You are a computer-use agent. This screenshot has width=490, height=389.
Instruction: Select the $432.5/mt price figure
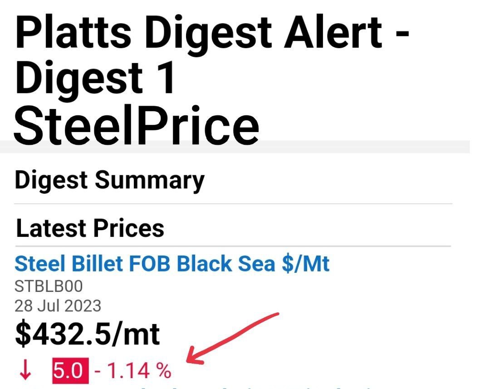coord(87,335)
